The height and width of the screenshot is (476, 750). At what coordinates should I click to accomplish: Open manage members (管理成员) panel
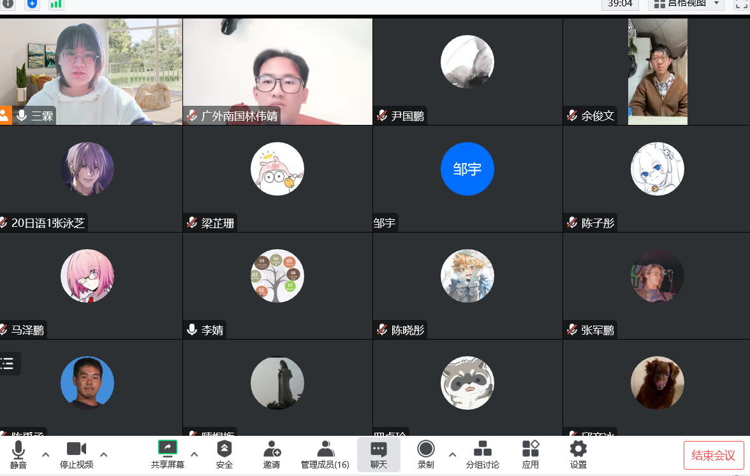325,455
